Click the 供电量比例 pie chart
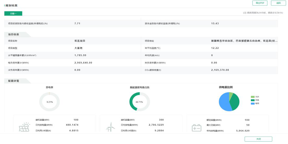288x144 pixels. pyautogui.click(x=229, y=102)
